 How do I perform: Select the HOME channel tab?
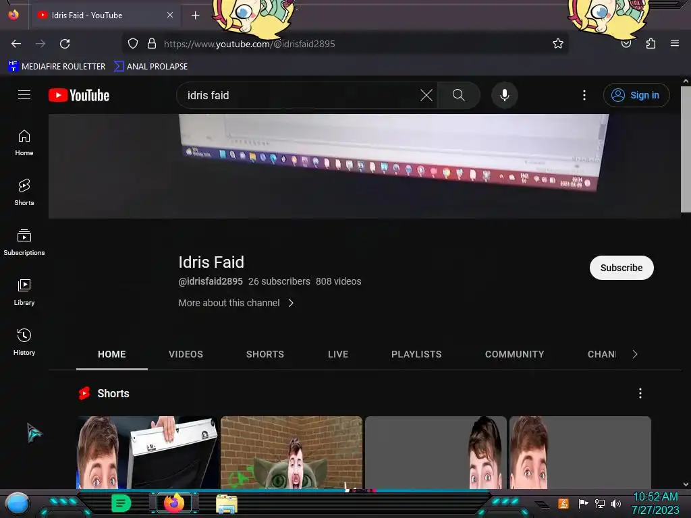pos(112,354)
